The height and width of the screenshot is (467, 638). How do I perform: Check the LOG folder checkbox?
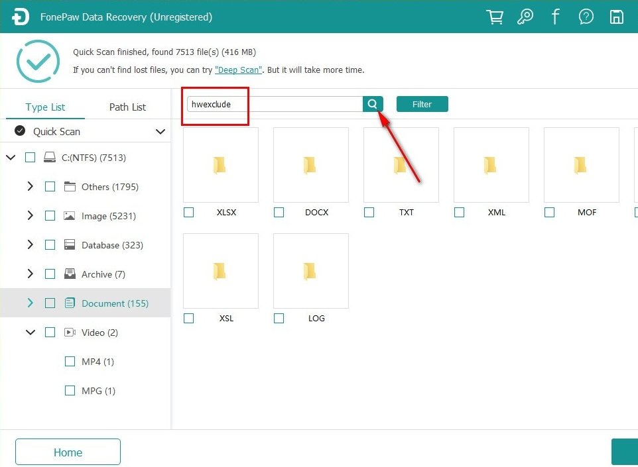coord(279,318)
